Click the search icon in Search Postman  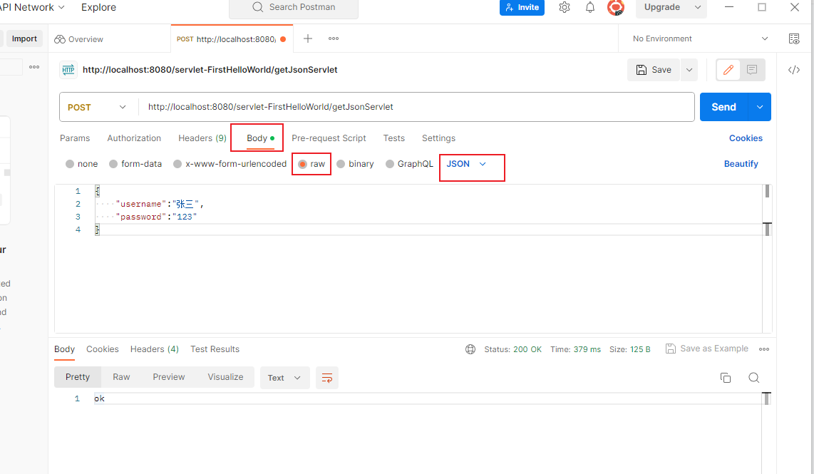click(257, 7)
